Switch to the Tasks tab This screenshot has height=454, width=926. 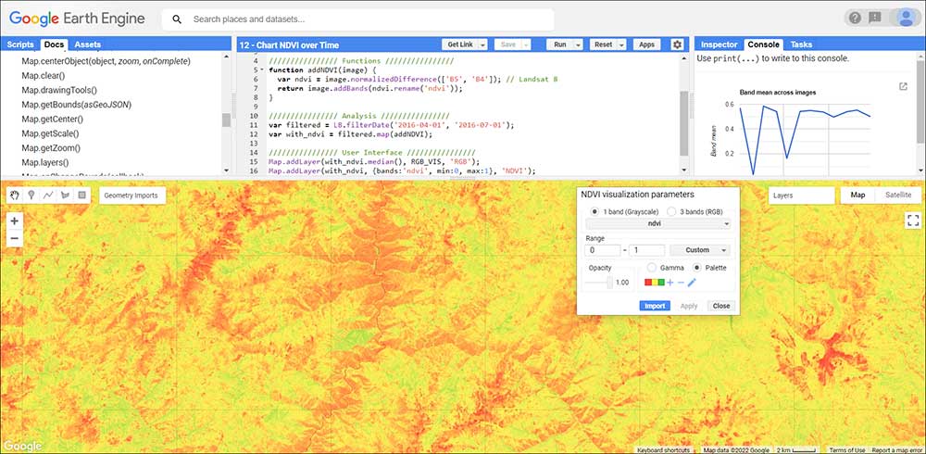pyautogui.click(x=801, y=44)
